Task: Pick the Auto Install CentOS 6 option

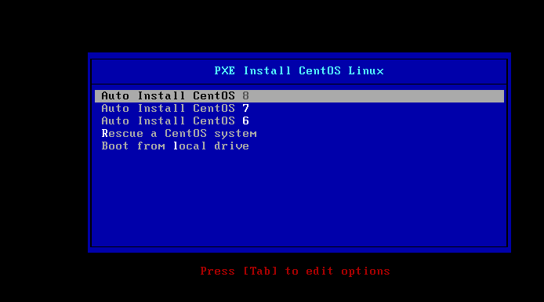Action: [x=299, y=120]
